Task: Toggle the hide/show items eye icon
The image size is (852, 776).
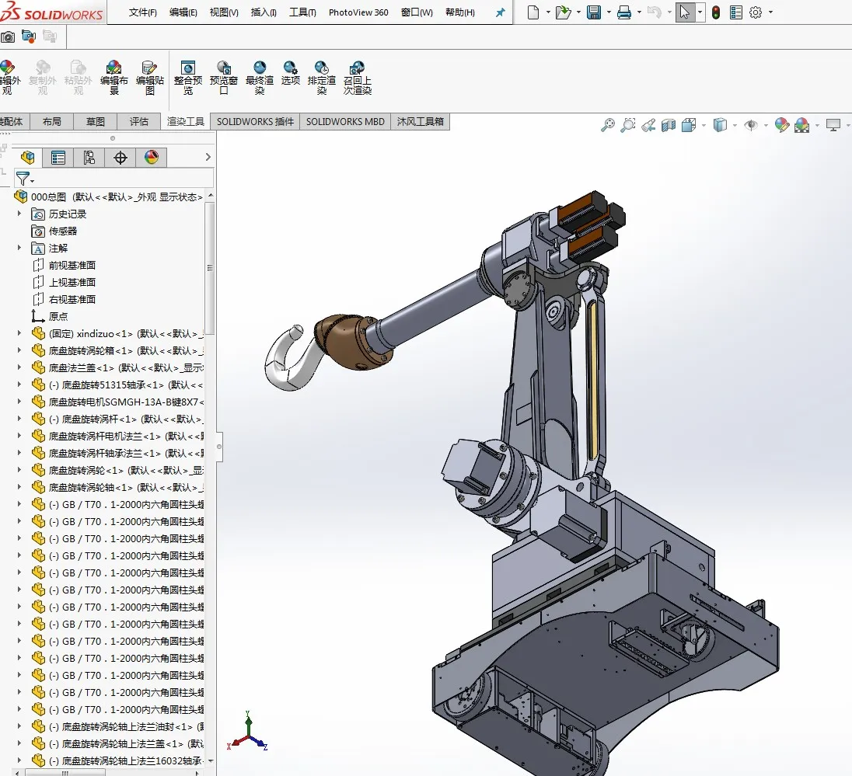Action: pos(750,125)
